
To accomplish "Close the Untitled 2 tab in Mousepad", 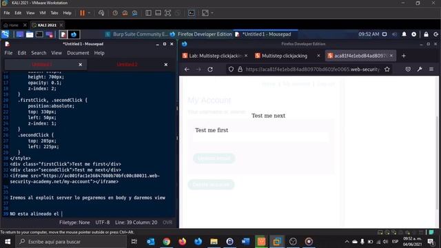I will click(x=166, y=65).
